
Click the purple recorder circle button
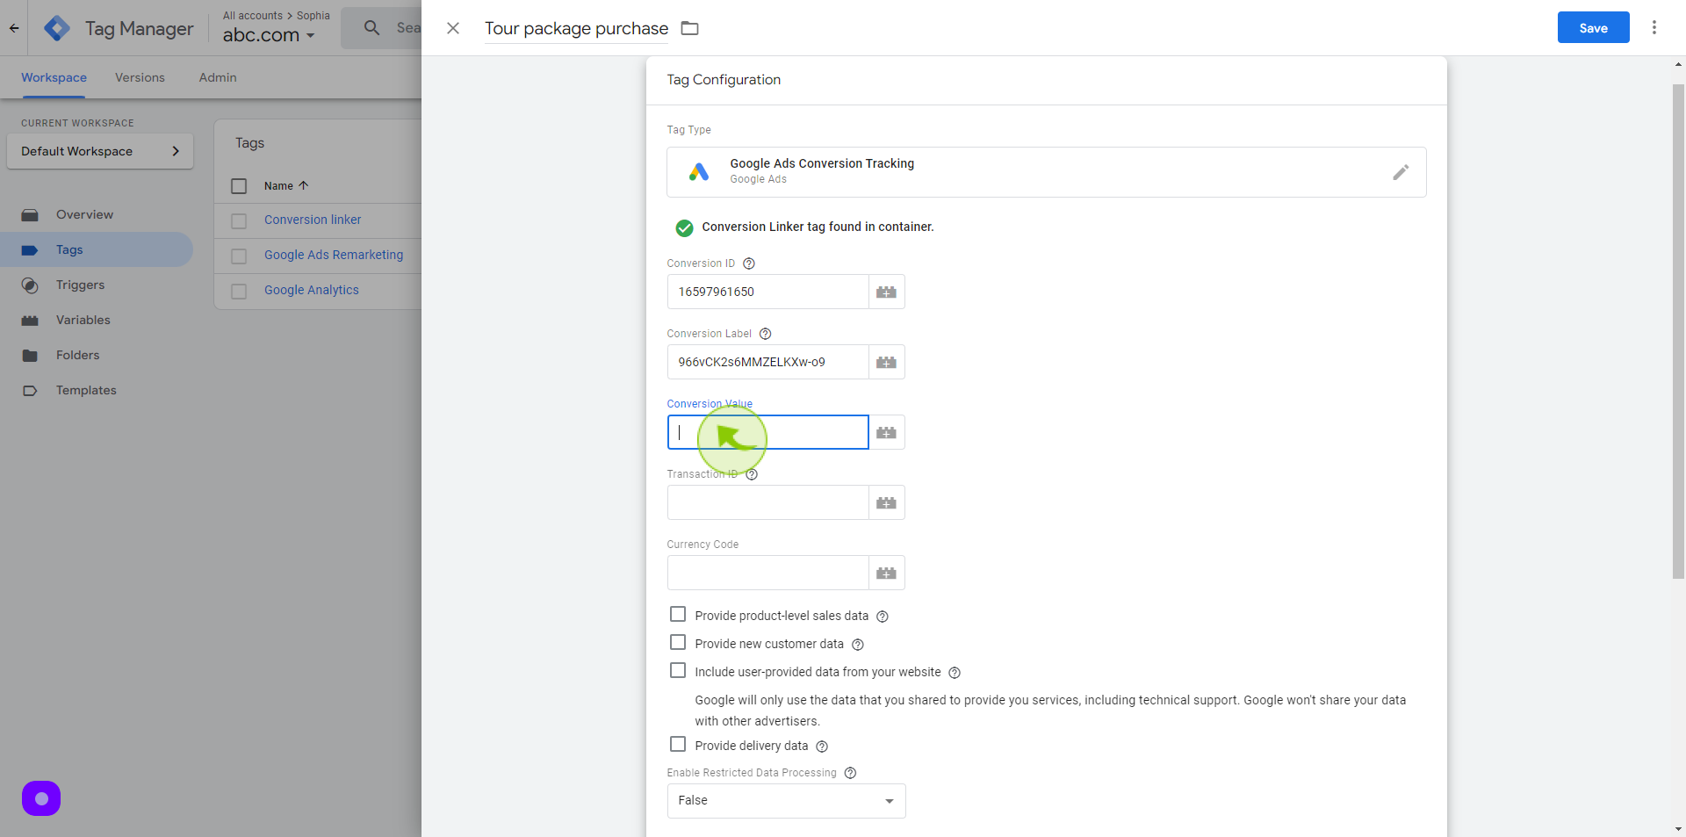[41, 798]
